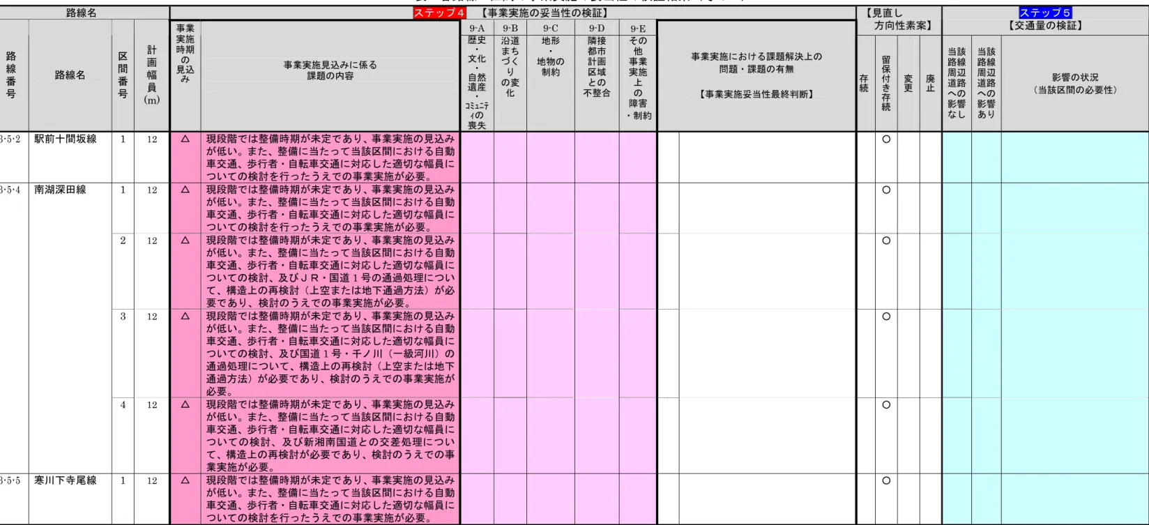Viewport: 1149px width, 525px height.
Task: Click the 廃止 column header
Action: click(x=930, y=84)
